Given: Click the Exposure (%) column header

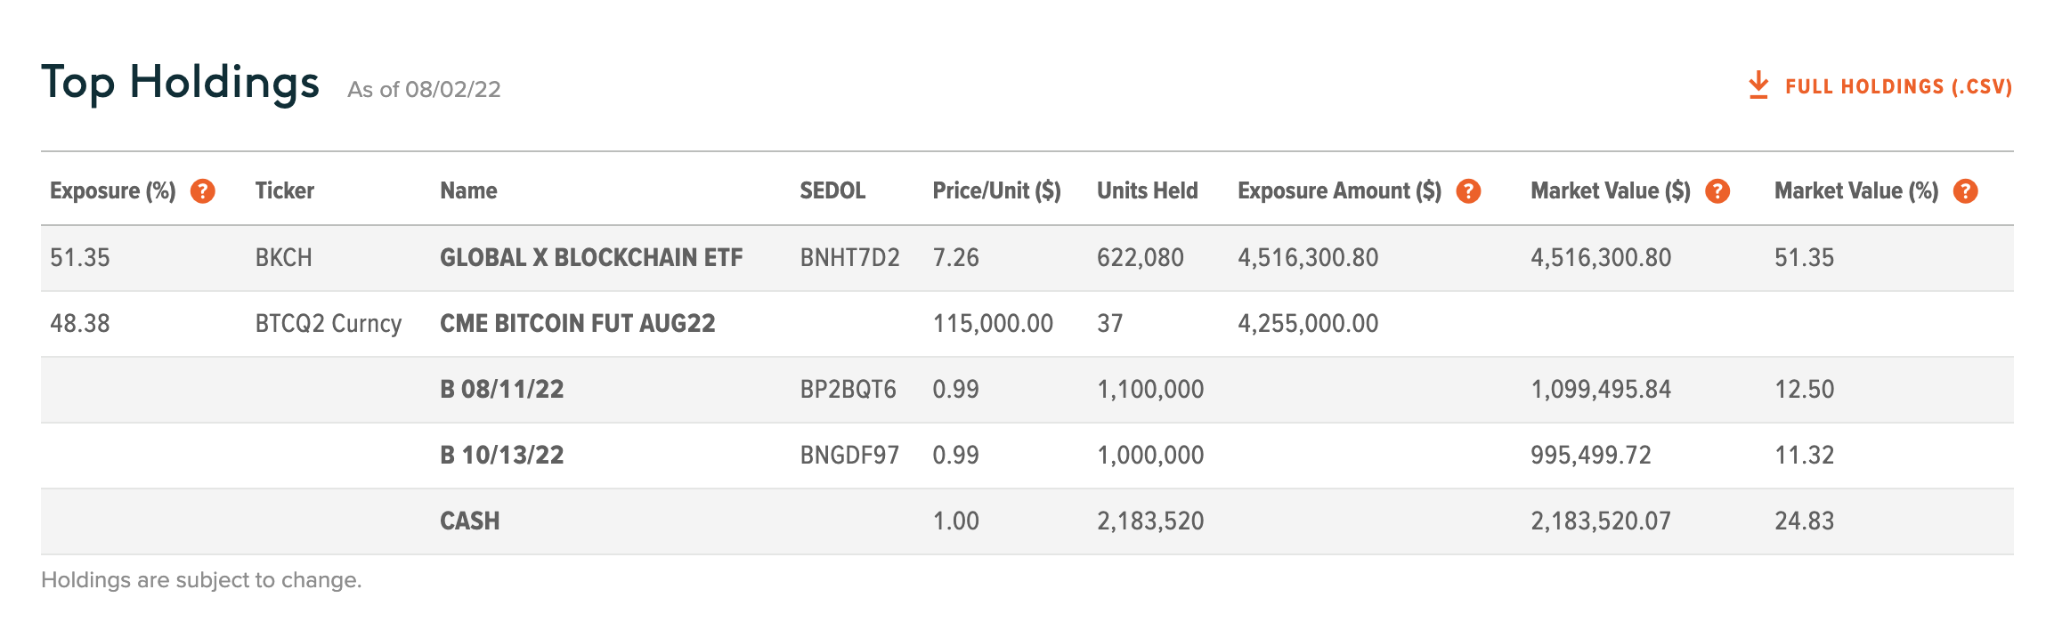Looking at the screenshot, I should (x=113, y=191).
